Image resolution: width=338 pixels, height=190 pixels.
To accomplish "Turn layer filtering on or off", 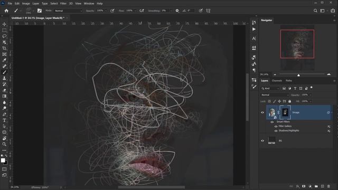I will (311, 88).
